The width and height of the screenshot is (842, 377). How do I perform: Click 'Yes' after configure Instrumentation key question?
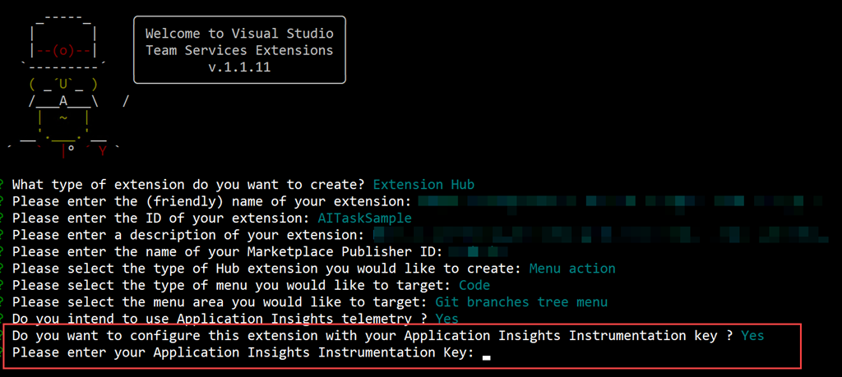pos(752,336)
